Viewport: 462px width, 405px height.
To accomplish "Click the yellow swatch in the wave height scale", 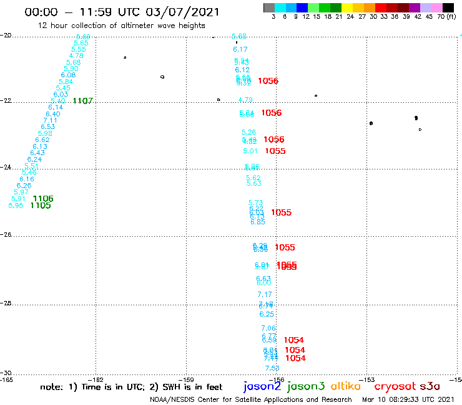I will click(x=347, y=7).
